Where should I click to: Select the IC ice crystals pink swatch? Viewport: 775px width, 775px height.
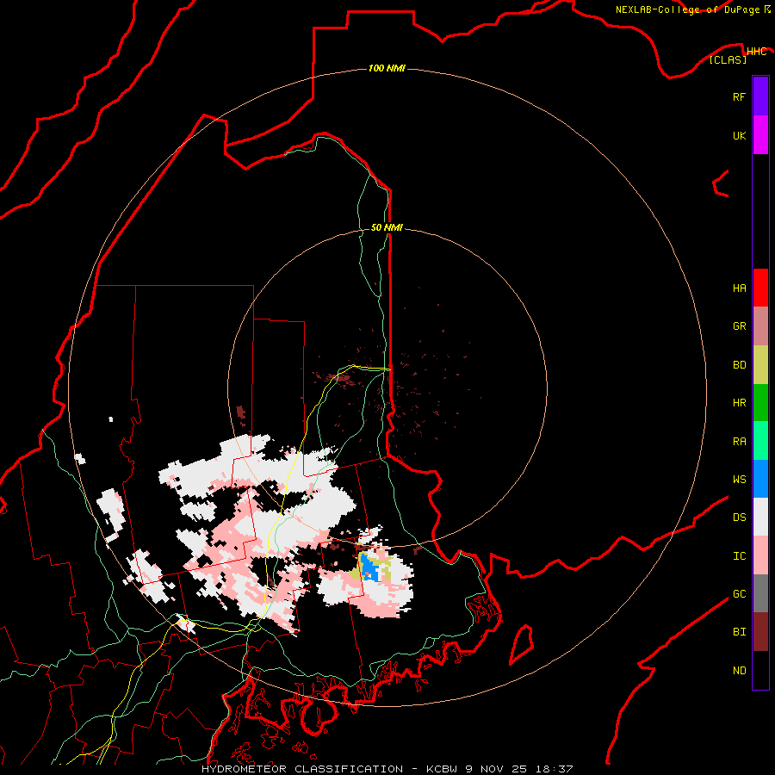760,555
